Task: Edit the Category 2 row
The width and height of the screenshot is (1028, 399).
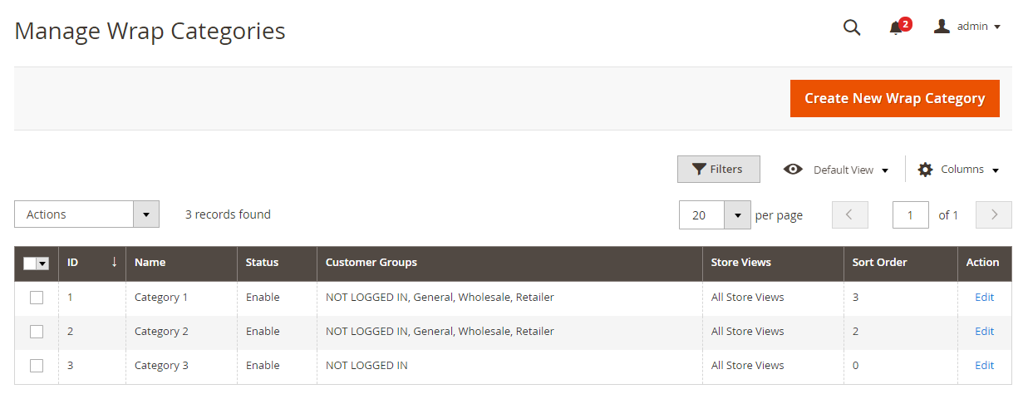Action: (x=984, y=332)
